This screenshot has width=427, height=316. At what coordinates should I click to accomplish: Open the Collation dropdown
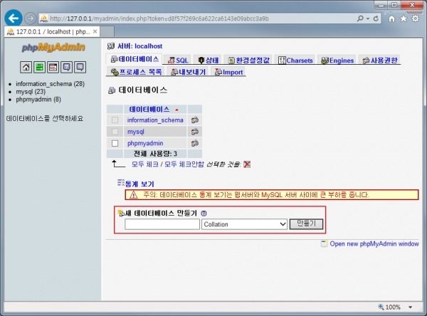(x=244, y=224)
